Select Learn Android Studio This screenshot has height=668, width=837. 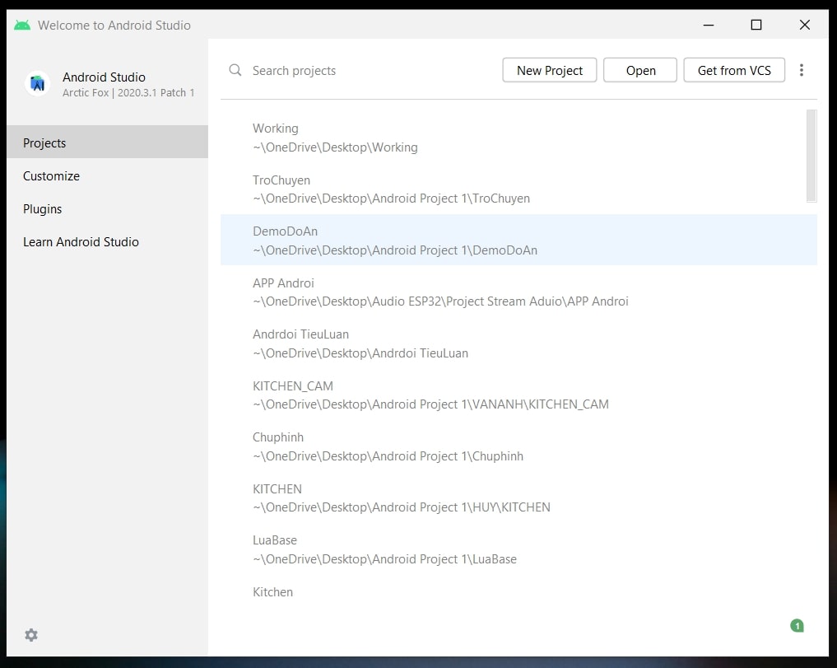81,241
